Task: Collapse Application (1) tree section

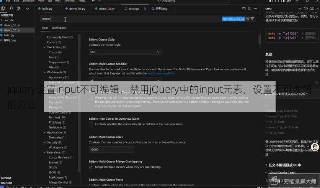Action: (44, 132)
